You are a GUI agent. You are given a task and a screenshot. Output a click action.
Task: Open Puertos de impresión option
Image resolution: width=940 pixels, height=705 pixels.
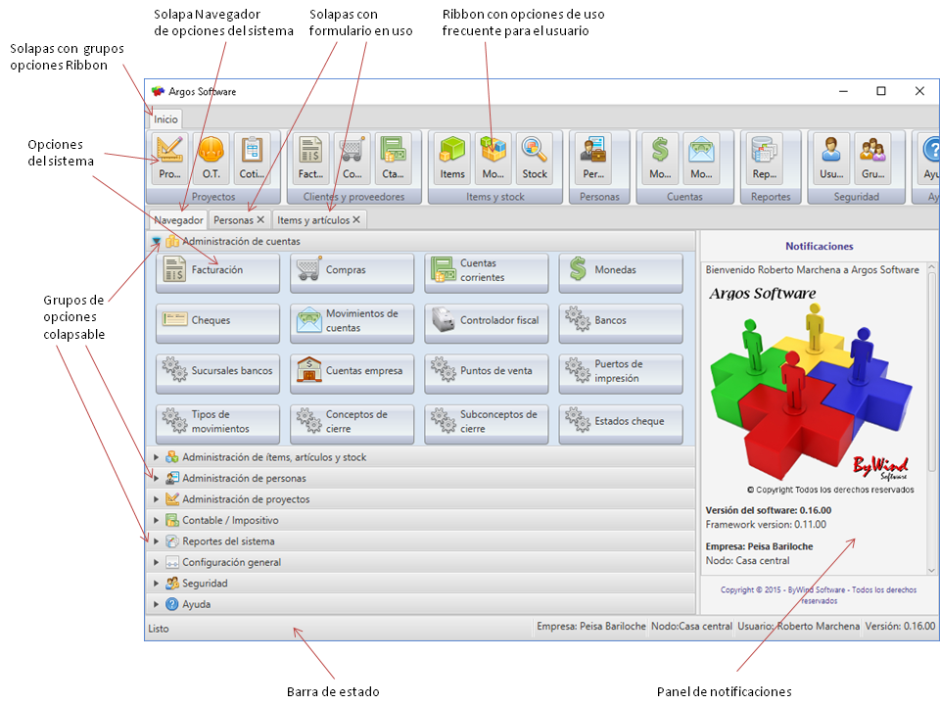(621, 373)
